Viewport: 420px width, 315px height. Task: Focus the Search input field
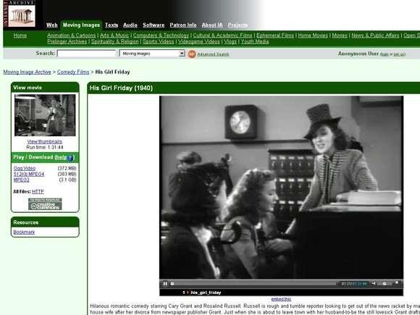(86, 54)
